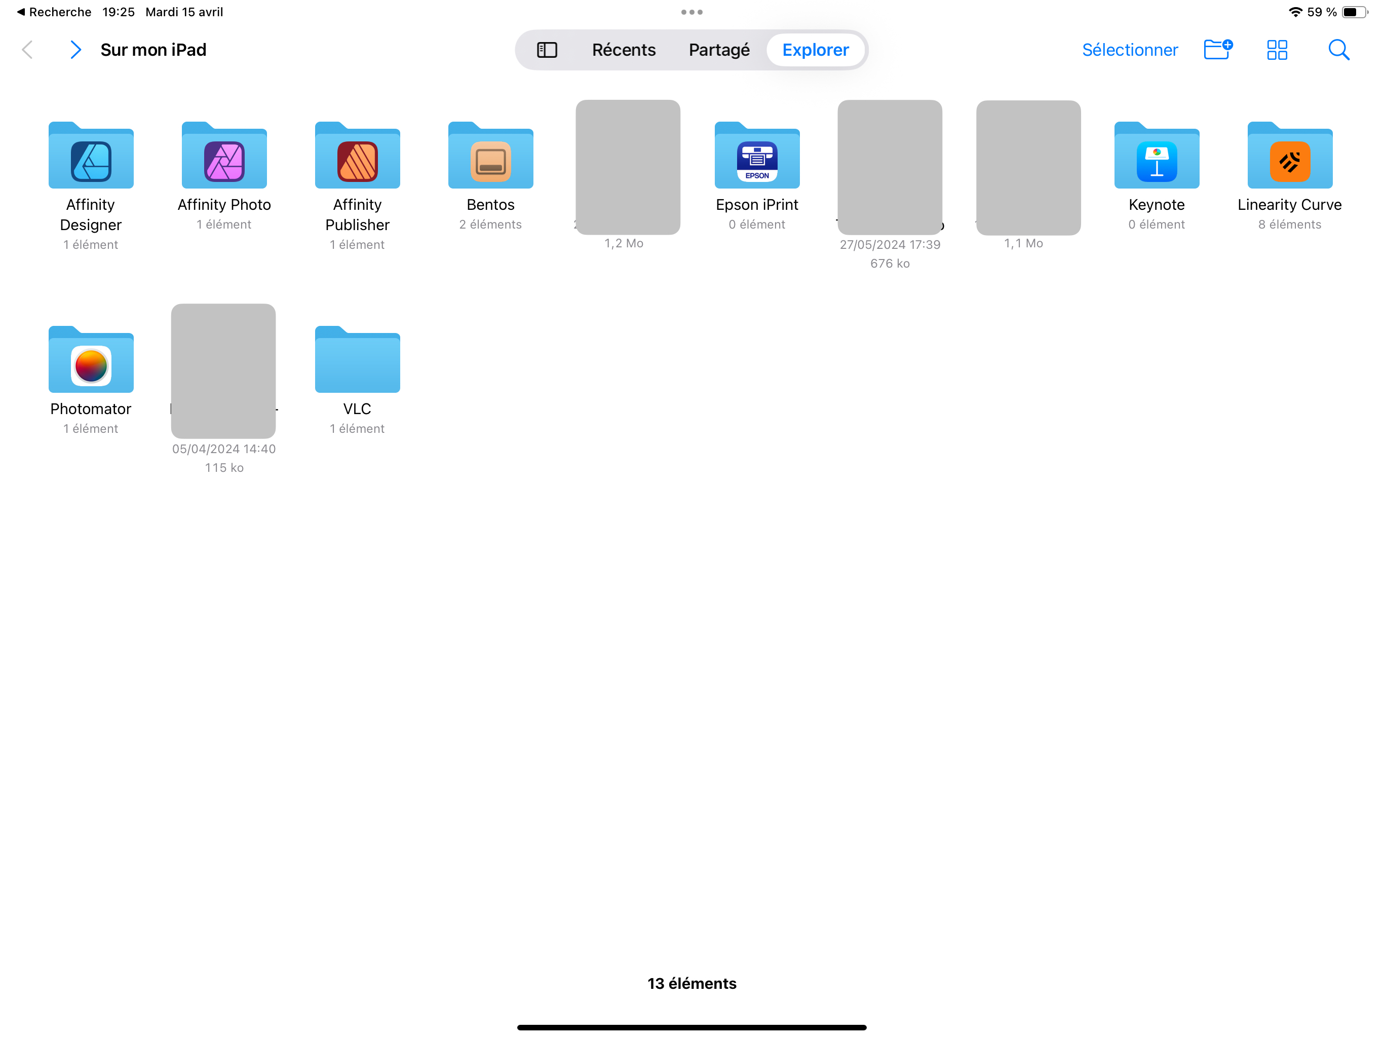The image size is (1384, 1038).
Task: Open the search magnifier
Action: click(x=1338, y=50)
